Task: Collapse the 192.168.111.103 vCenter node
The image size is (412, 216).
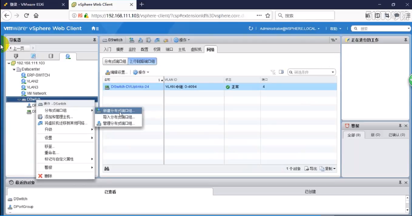Action: (9, 63)
